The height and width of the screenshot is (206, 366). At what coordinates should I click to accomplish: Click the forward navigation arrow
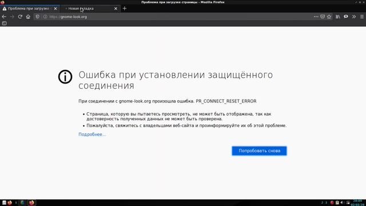coord(12,17)
